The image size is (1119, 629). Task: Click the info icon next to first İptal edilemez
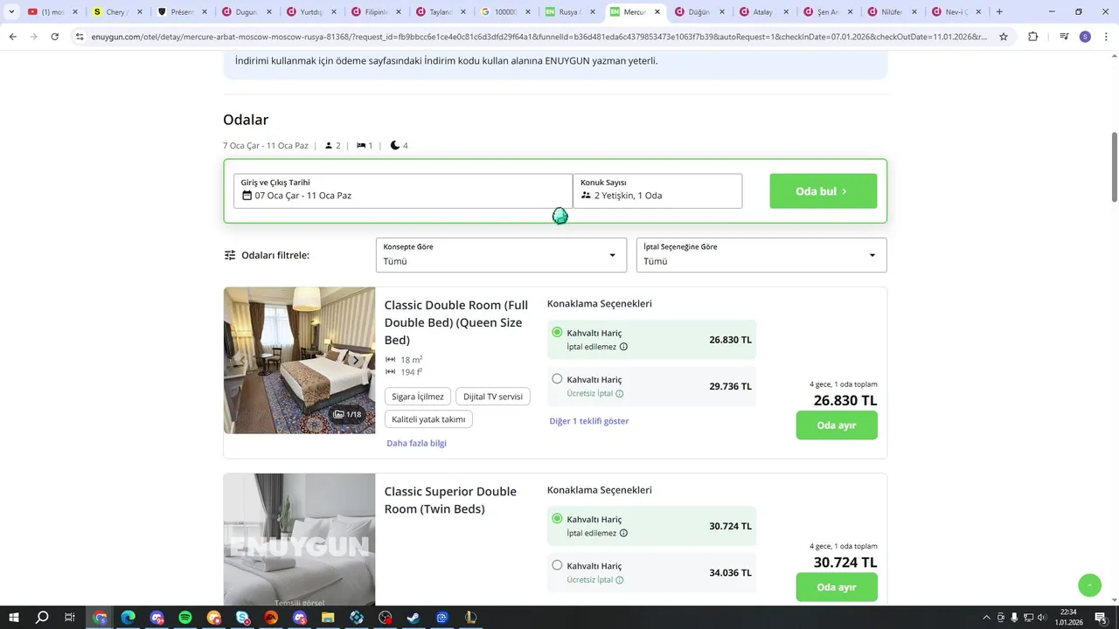click(x=623, y=347)
